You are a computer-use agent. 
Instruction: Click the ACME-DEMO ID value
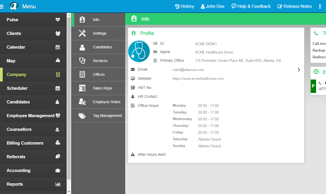(206, 44)
